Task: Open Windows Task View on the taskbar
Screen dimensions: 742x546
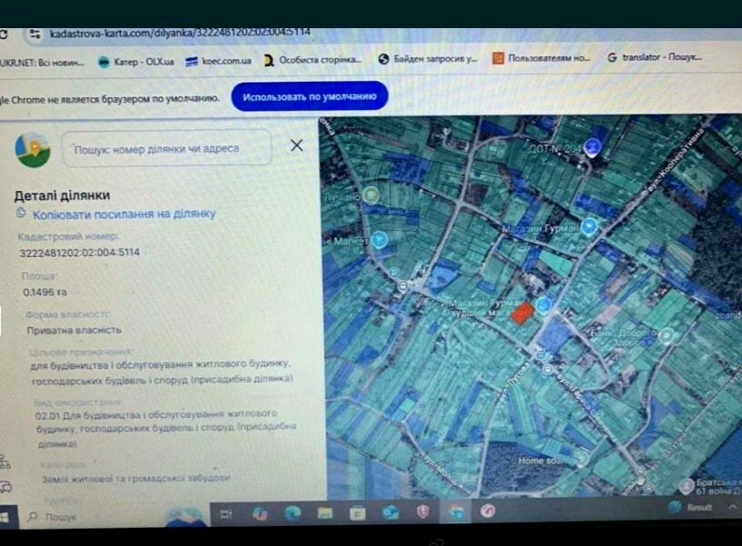Action: (x=226, y=514)
